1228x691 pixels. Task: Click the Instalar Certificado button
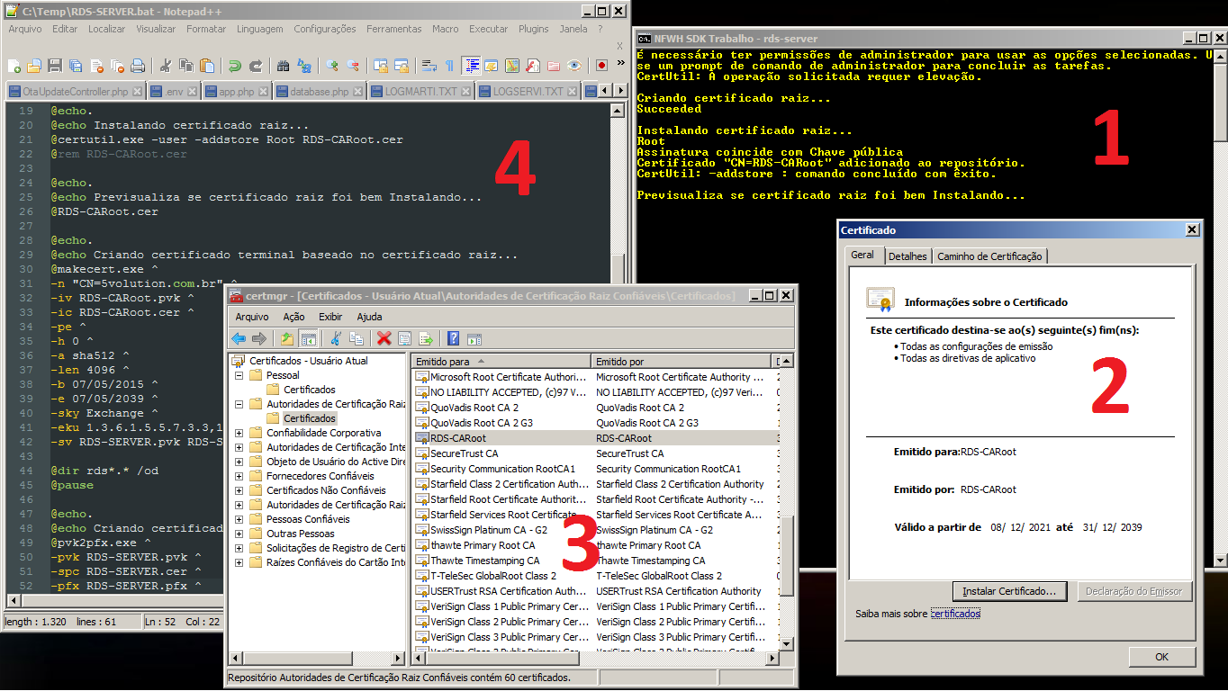click(x=1008, y=591)
